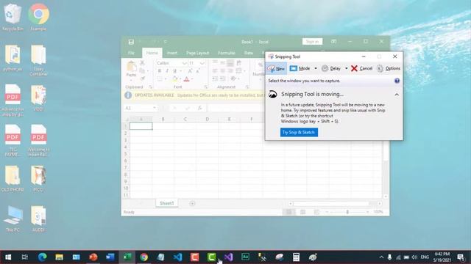The image size is (471, 264).
Task: Open This PC desktop icon
Action: 13,219
